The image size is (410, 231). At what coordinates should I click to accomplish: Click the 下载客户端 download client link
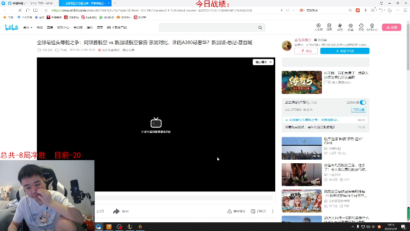(117, 28)
